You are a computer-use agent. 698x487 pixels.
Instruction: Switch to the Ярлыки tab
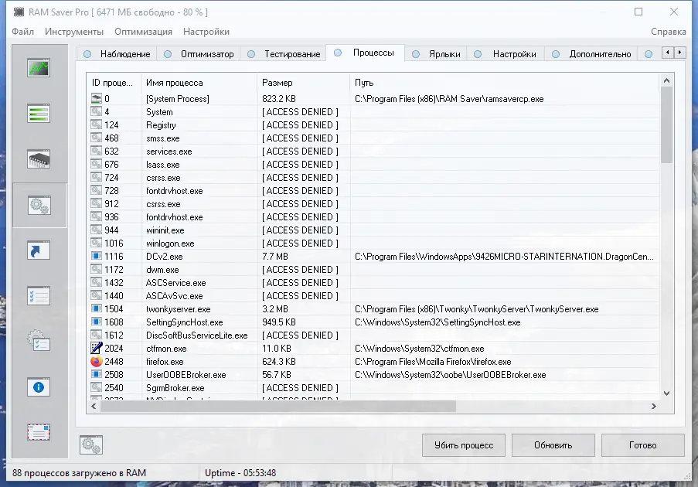(436, 54)
